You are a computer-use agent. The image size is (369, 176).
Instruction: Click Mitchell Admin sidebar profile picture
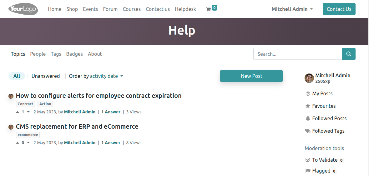click(309, 78)
